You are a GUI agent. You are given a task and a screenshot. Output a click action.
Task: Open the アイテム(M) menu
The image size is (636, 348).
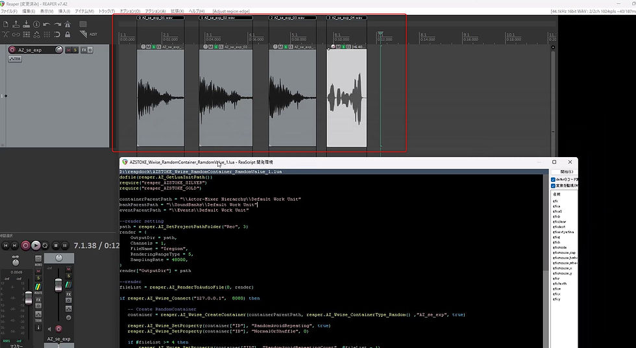click(x=84, y=11)
